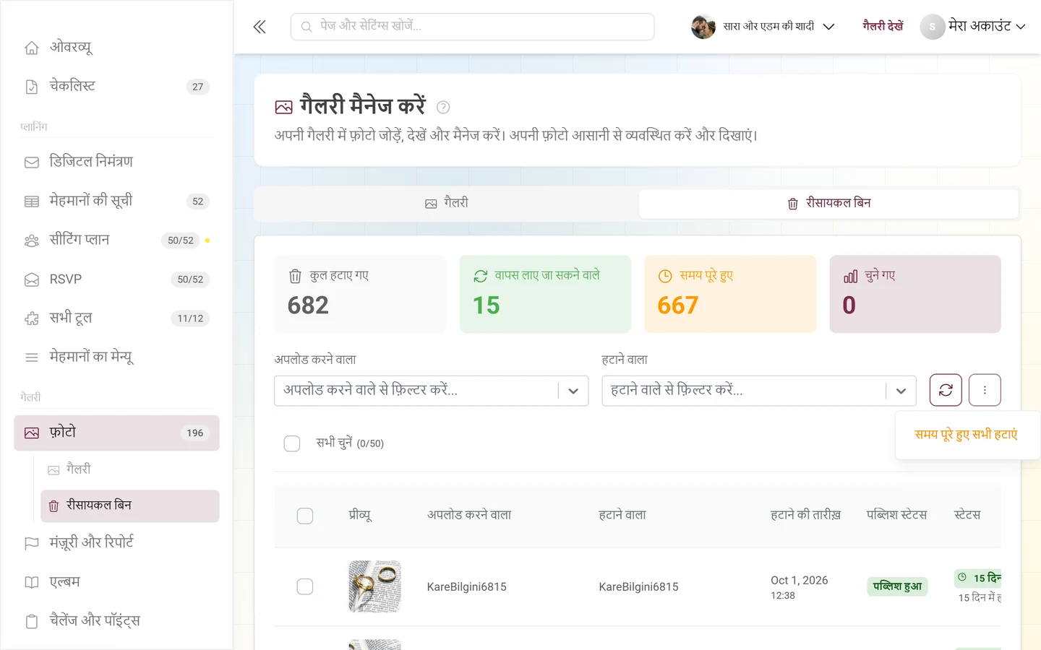Click the refresh icon button
The image size is (1041, 650).
[946, 390]
